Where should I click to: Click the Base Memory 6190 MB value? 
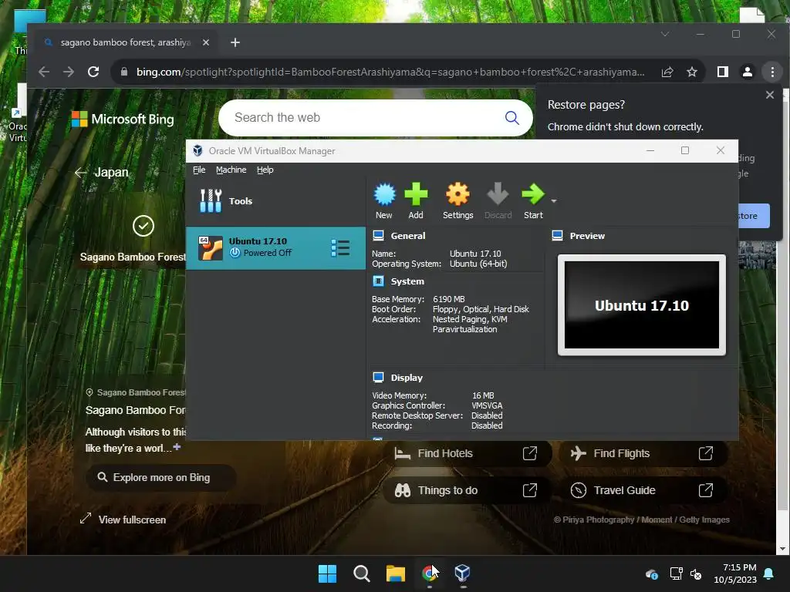[448, 299]
